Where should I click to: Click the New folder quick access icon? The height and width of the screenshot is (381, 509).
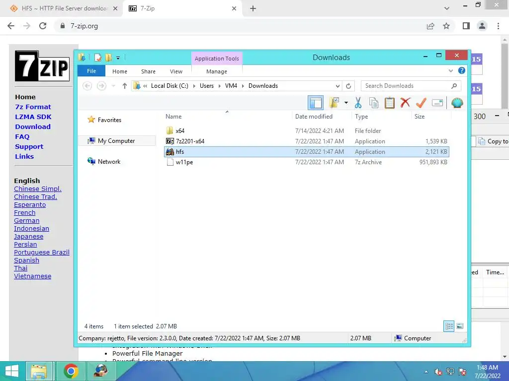pyautogui.click(x=108, y=58)
